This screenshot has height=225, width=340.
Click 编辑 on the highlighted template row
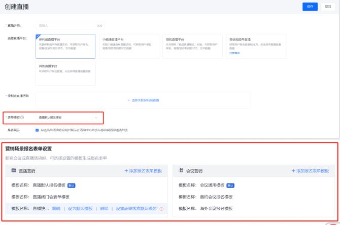[56, 209]
